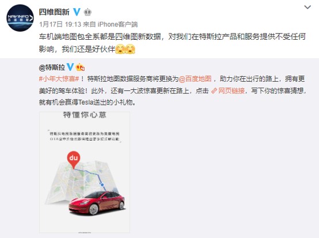Expand the post options chevron menu

click(307, 7)
